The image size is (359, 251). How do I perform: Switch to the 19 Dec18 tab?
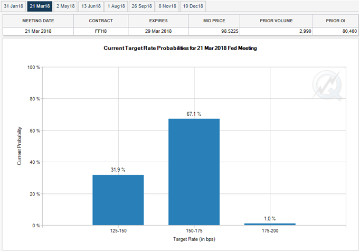coord(193,6)
